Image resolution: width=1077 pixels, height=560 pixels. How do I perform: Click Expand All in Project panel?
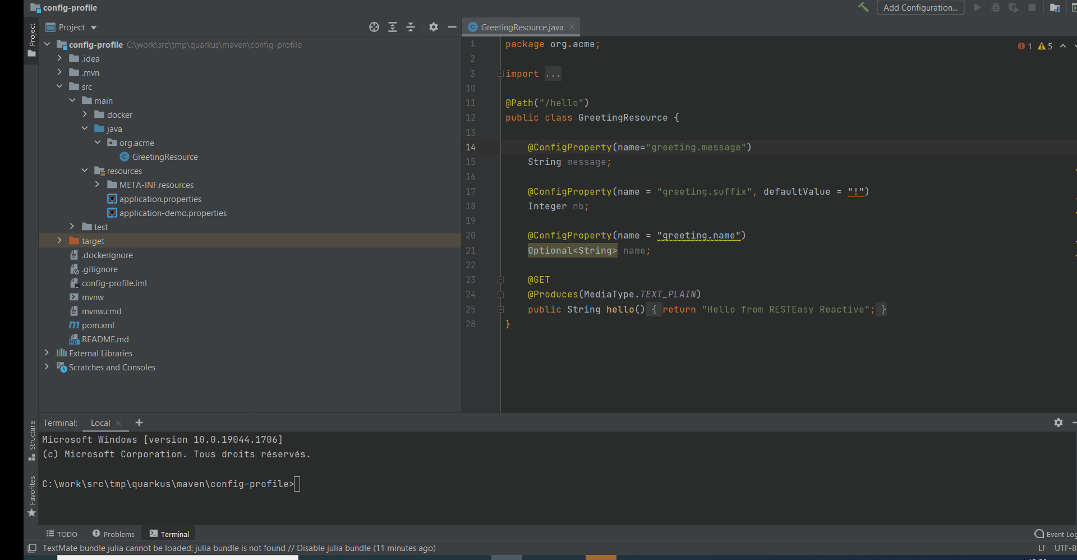pos(393,27)
